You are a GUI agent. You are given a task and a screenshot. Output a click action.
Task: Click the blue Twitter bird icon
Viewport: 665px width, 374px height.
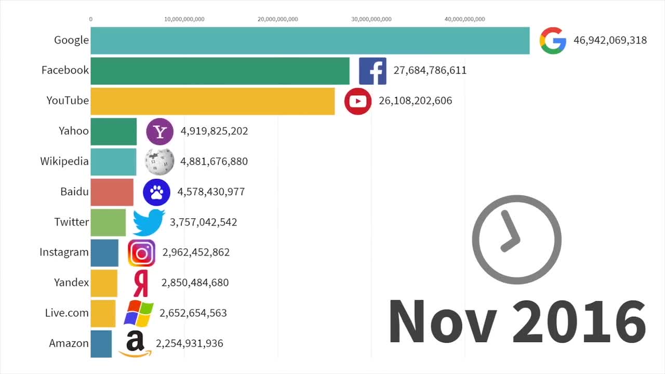[149, 222]
